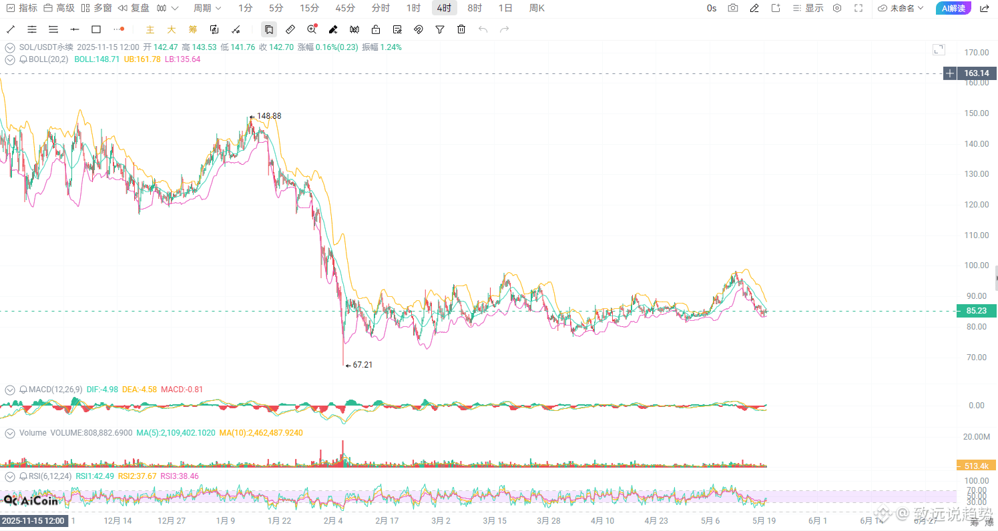Click the padlock lock-drawings icon
Viewport: 998px width, 531px height.
pyautogui.click(x=376, y=29)
